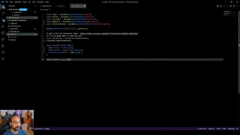Screen dimensions: 240x135
Task: Open the File menu
Action: (6, 2)
